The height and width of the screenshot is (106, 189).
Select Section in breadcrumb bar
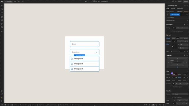coord(14,105)
